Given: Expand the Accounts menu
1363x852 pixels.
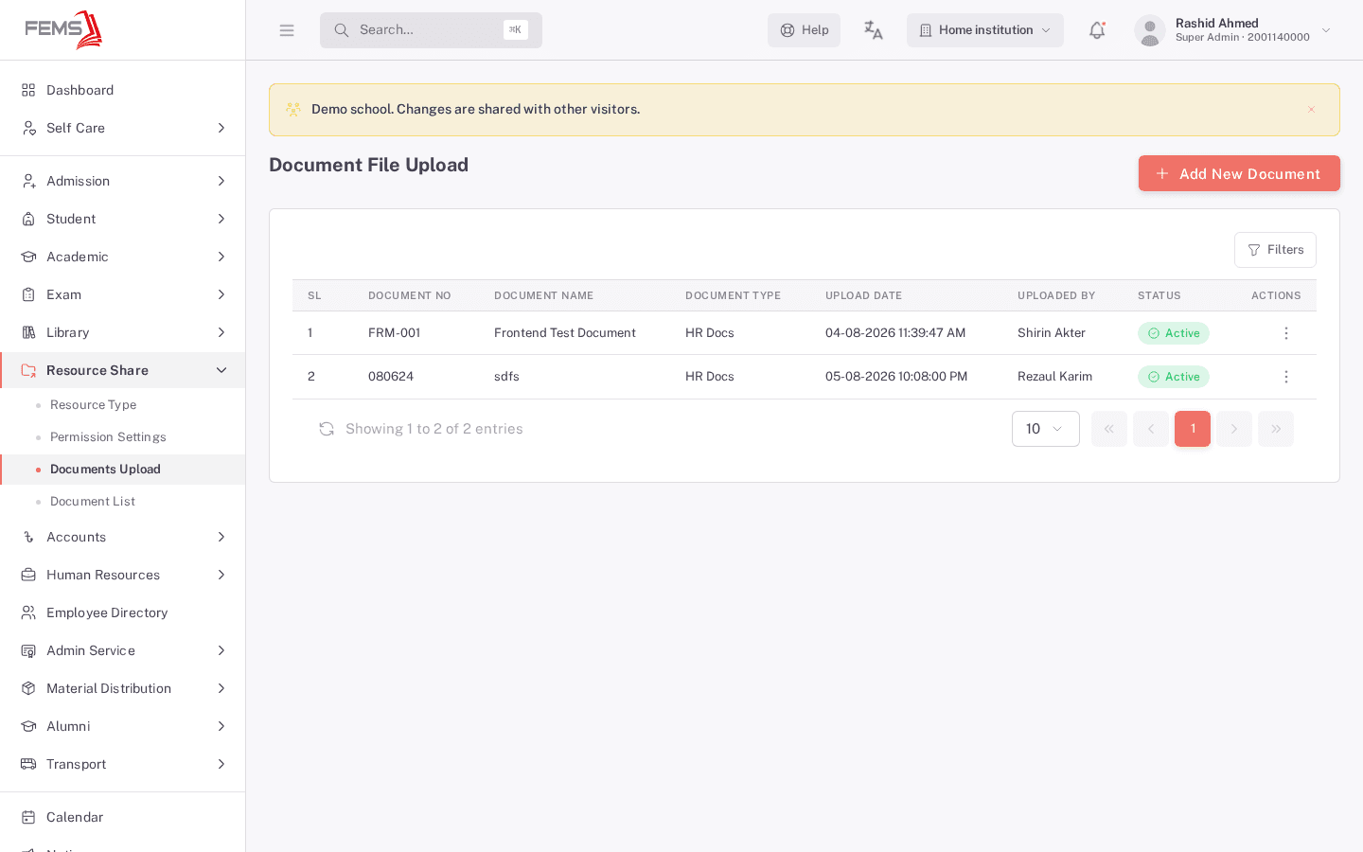Looking at the screenshot, I should (x=123, y=537).
